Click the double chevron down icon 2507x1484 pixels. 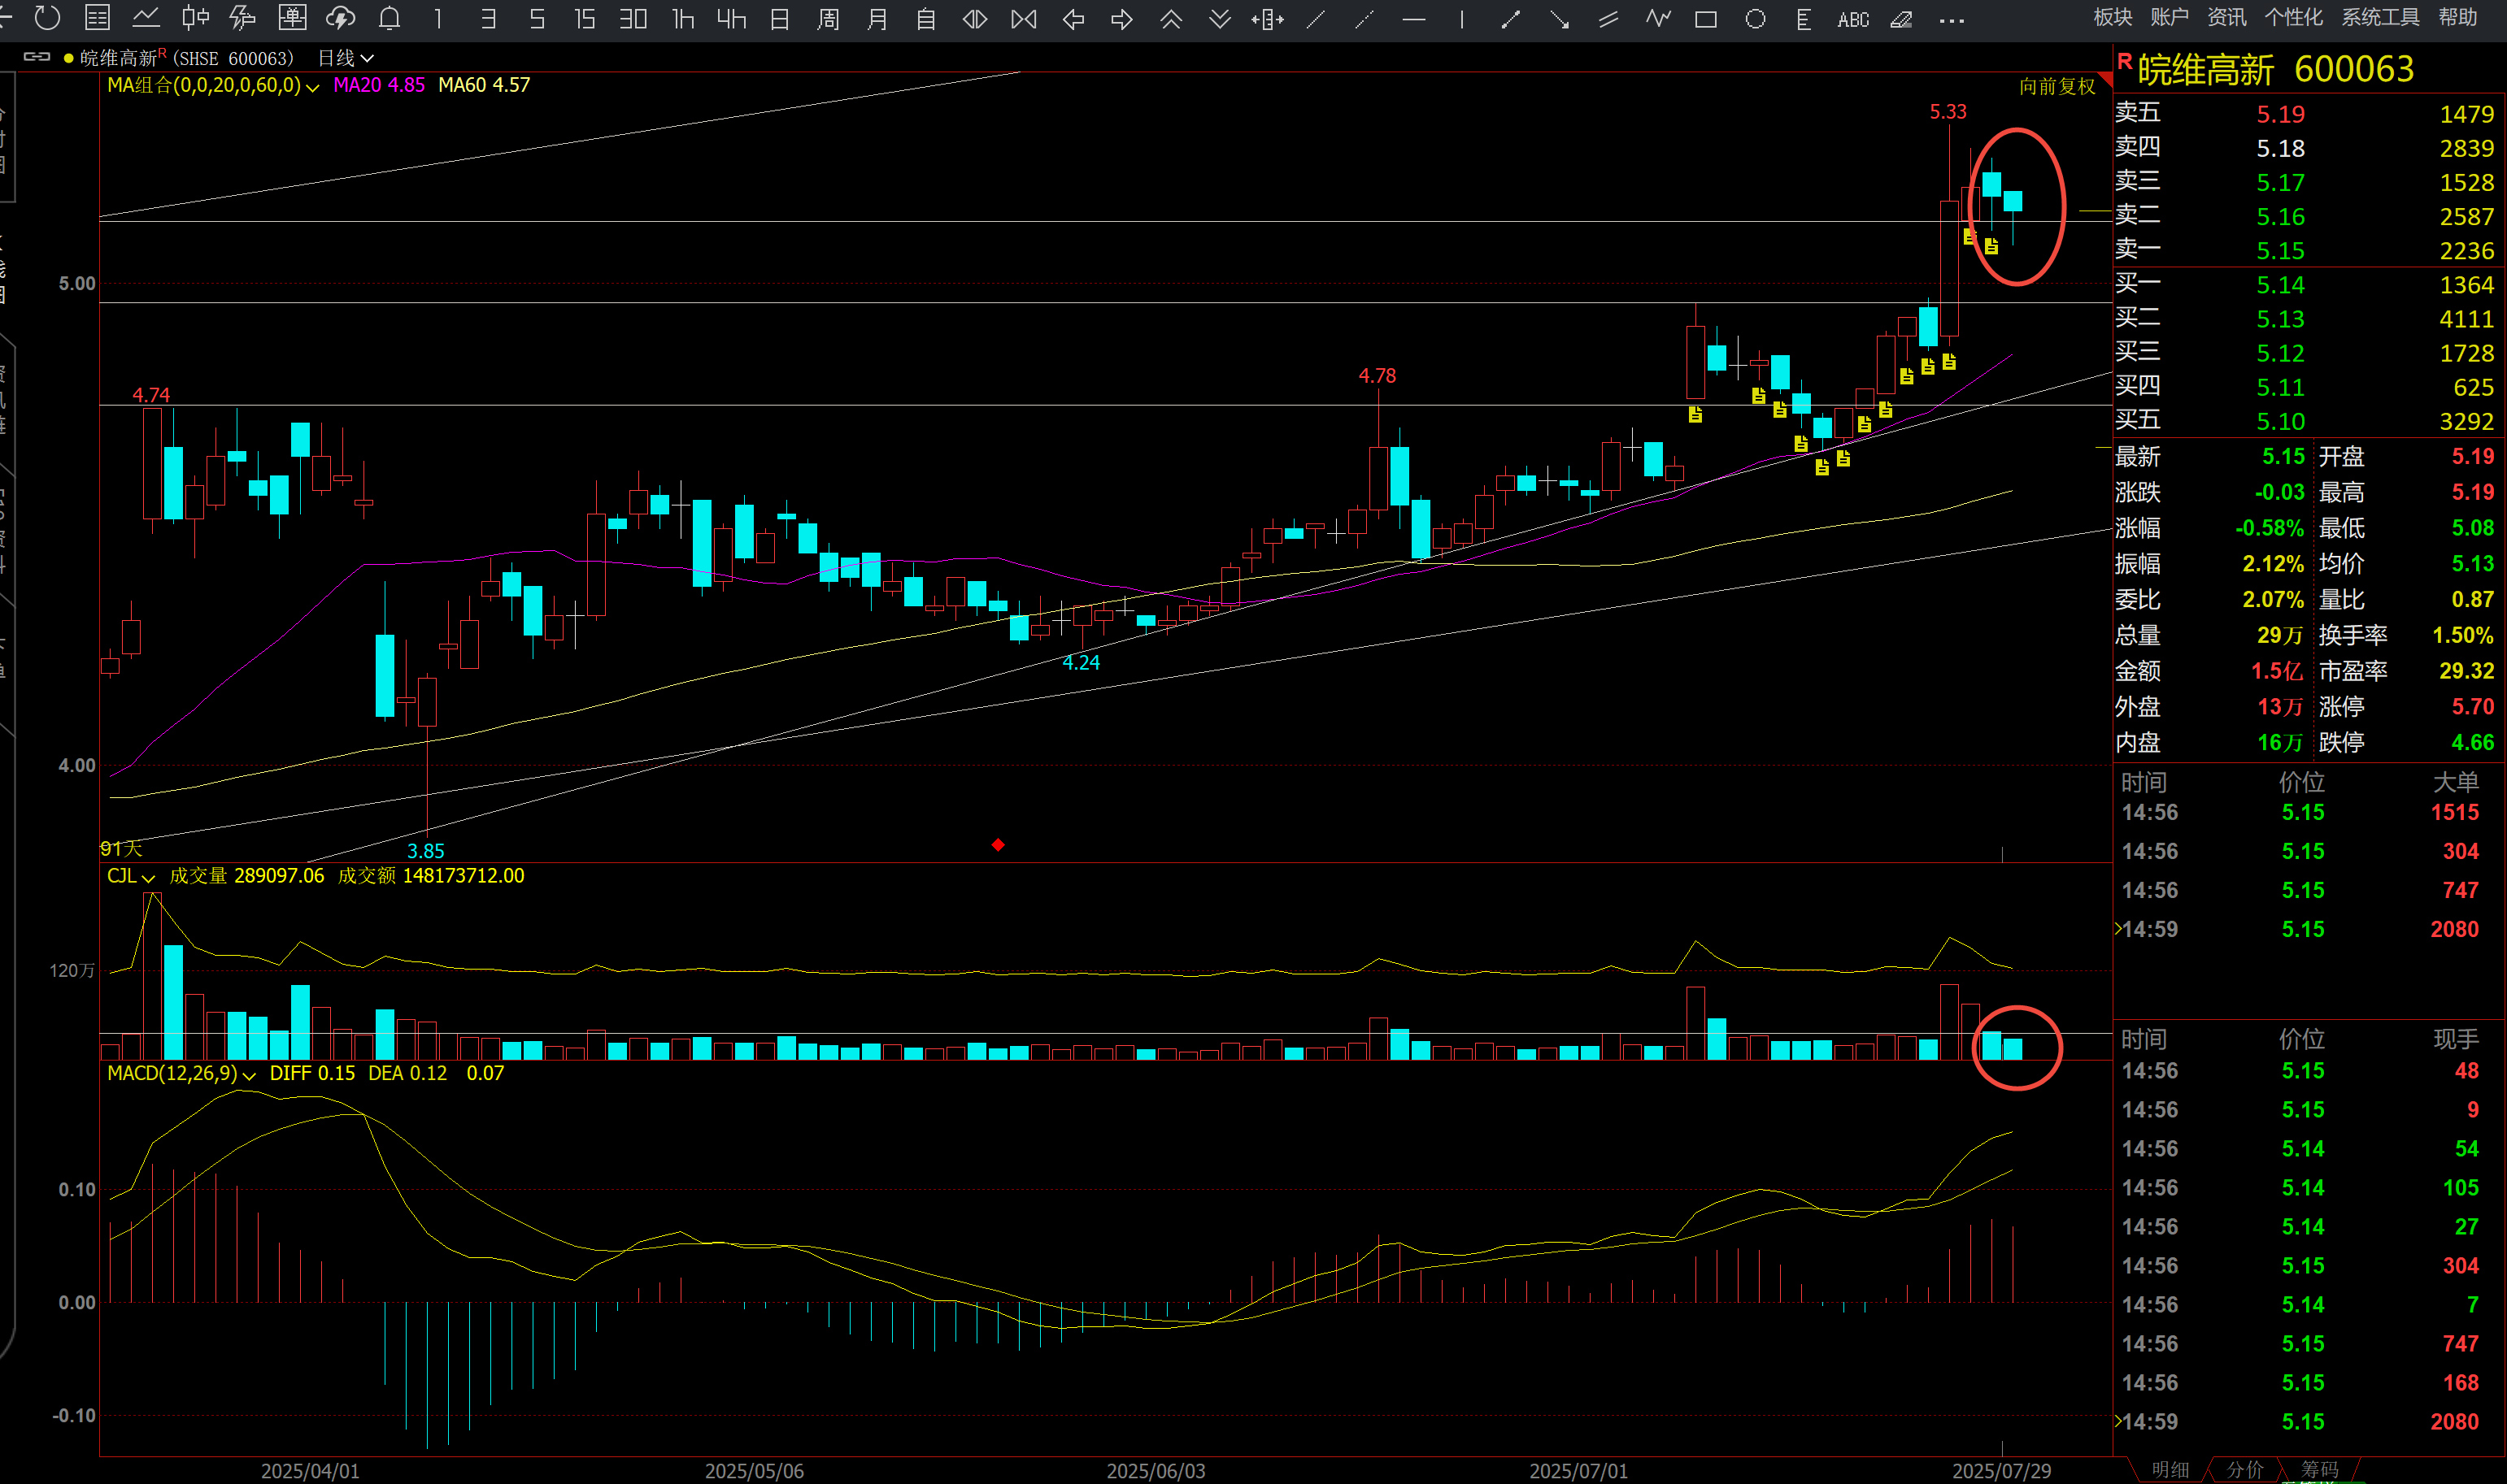(x=1220, y=19)
